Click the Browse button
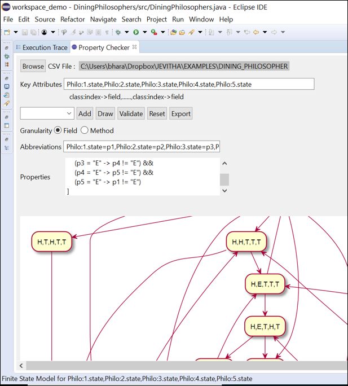This screenshot has width=348, height=386. pyautogui.click(x=33, y=66)
